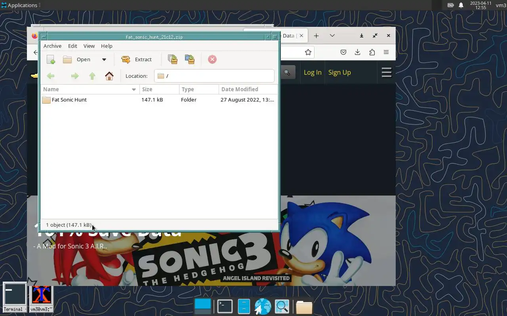Expand the Open recent archives dropdown arrow
507x316 pixels.
[104, 60]
